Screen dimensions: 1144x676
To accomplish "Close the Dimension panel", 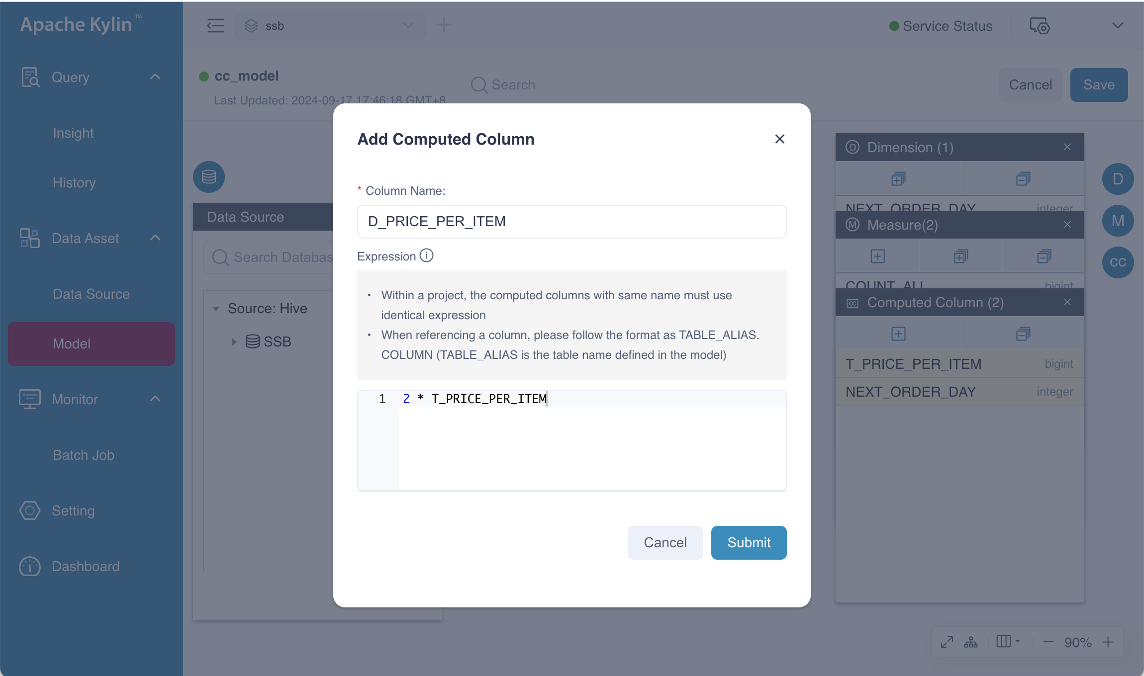I will coord(1067,147).
